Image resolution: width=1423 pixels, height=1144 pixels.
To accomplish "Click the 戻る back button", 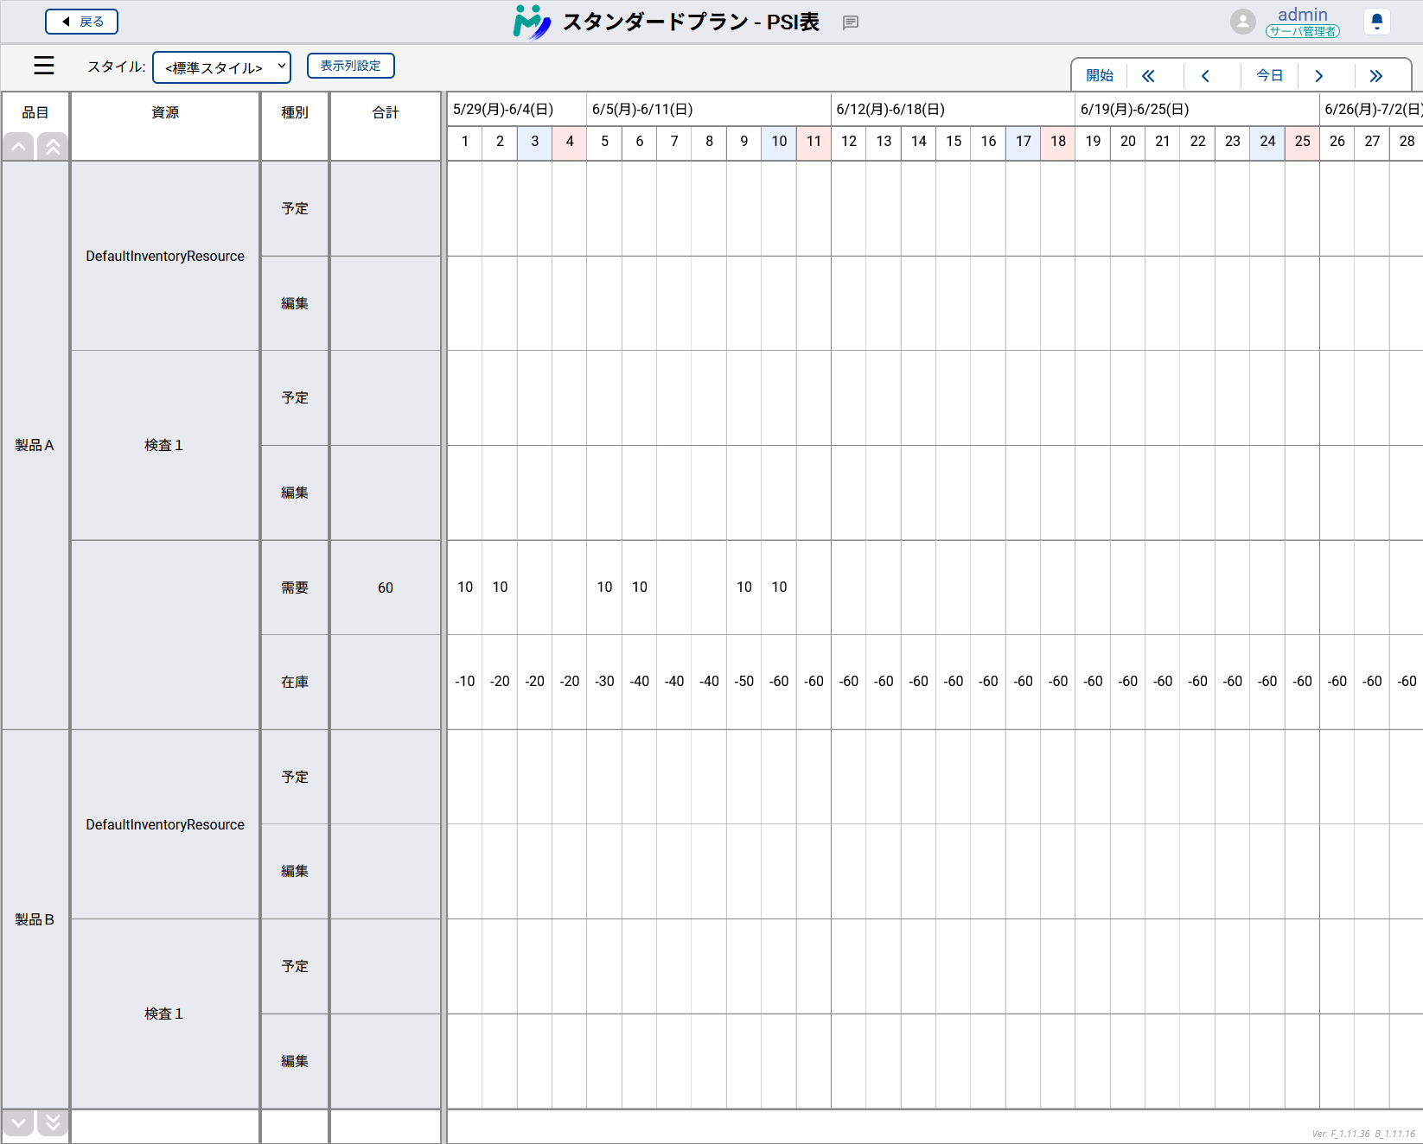I will (82, 22).
